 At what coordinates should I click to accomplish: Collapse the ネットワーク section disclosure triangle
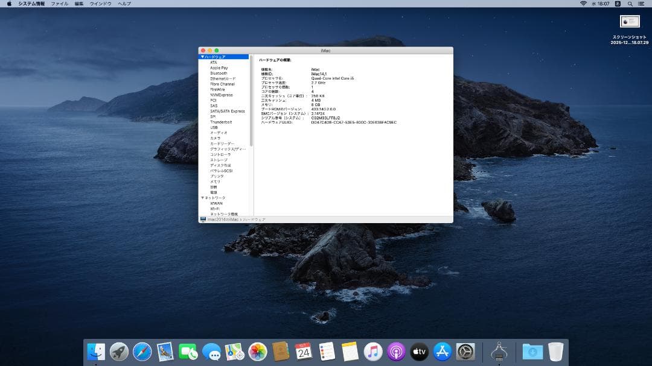pyautogui.click(x=203, y=197)
